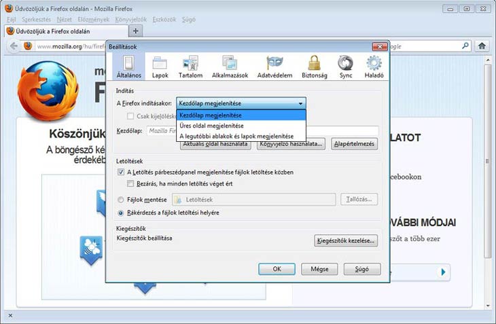Open the Tartalom settings icon
The height and width of the screenshot is (324, 496).
tap(190, 67)
